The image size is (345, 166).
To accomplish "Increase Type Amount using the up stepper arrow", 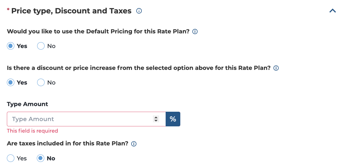I will point(156,118).
